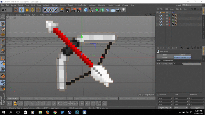Activate the Scale tool icon

[x=27, y=10]
